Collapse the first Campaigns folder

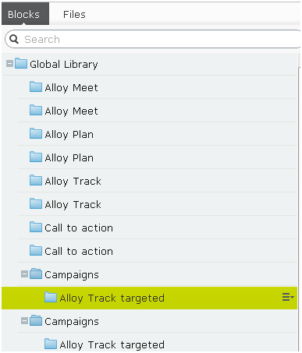point(24,274)
